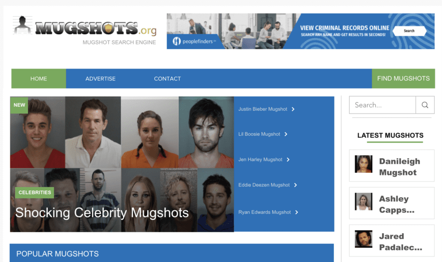Open the Contact menu item
Viewport: 442px width, 262px height.
point(167,79)
